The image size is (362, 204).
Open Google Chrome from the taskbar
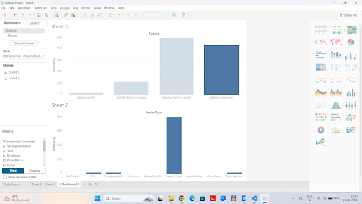click(182, 199)
